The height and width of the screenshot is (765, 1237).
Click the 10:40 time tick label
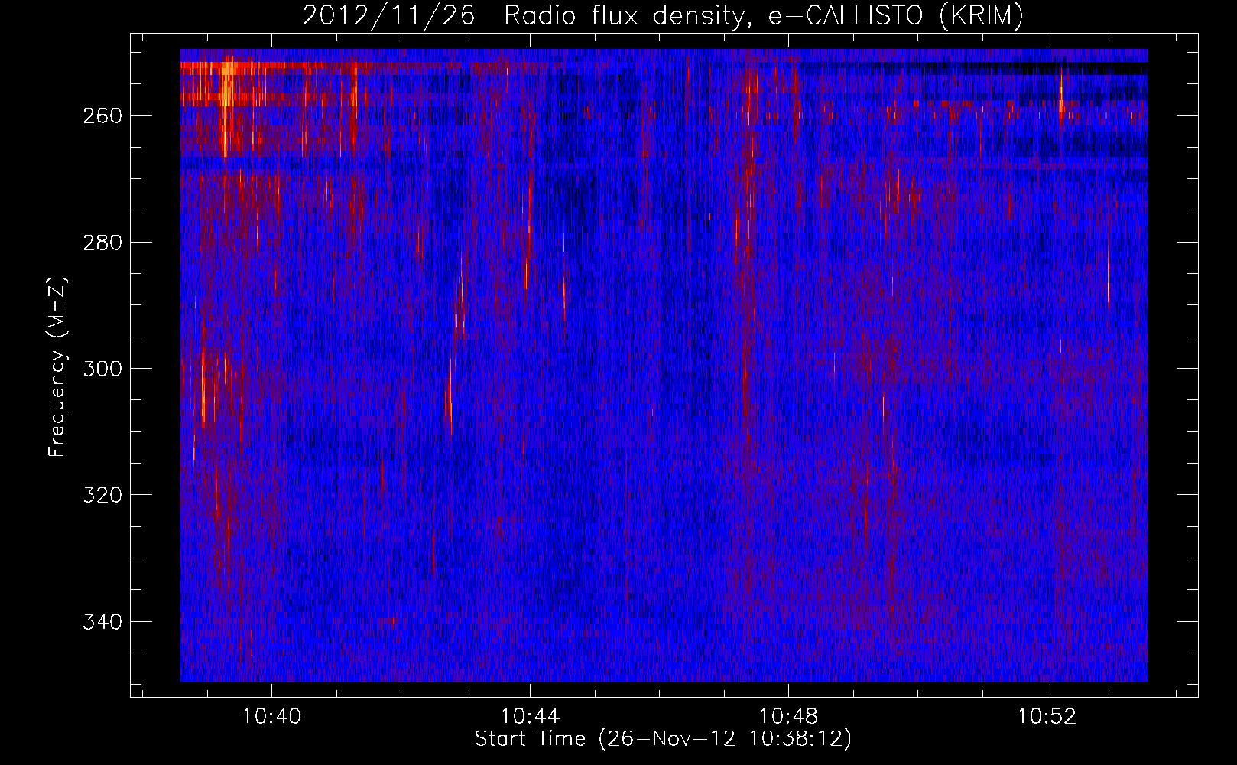(271, 717)
